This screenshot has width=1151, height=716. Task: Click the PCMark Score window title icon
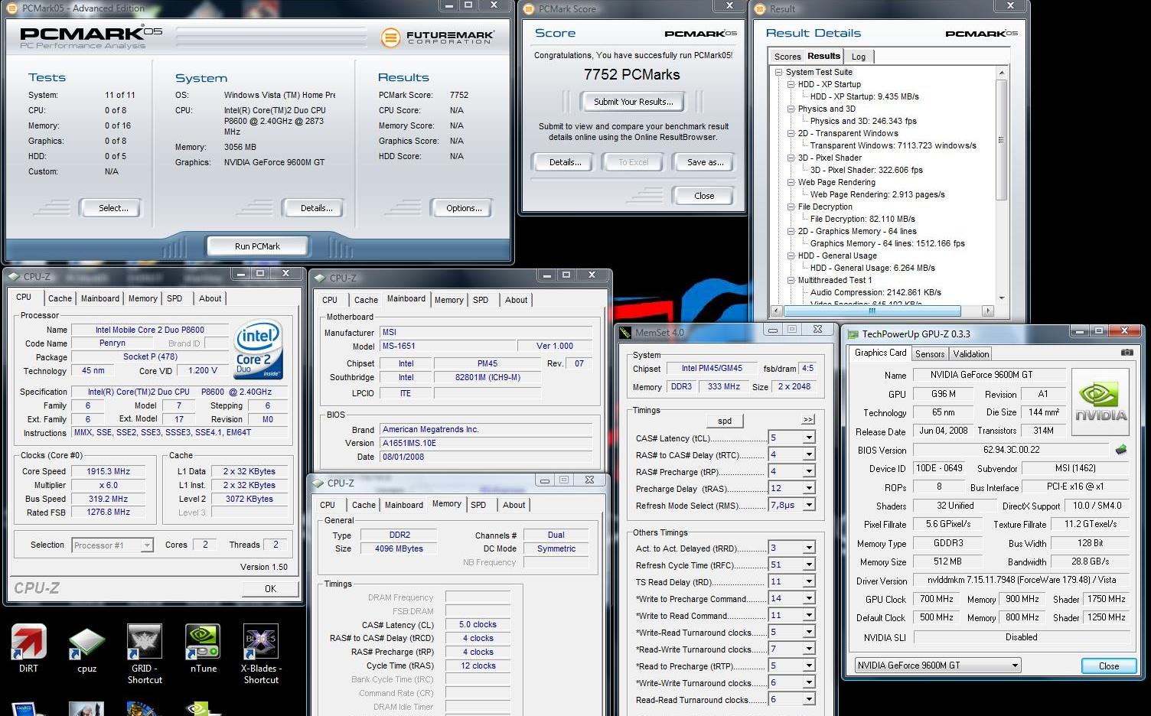point(528,8)
